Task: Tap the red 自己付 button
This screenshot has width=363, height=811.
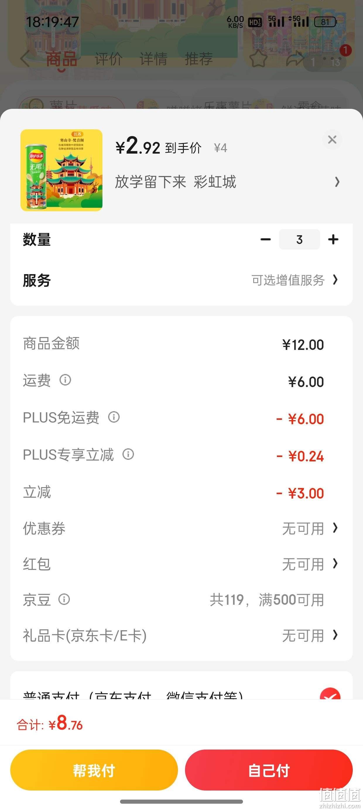Action: tap(269, 770)
